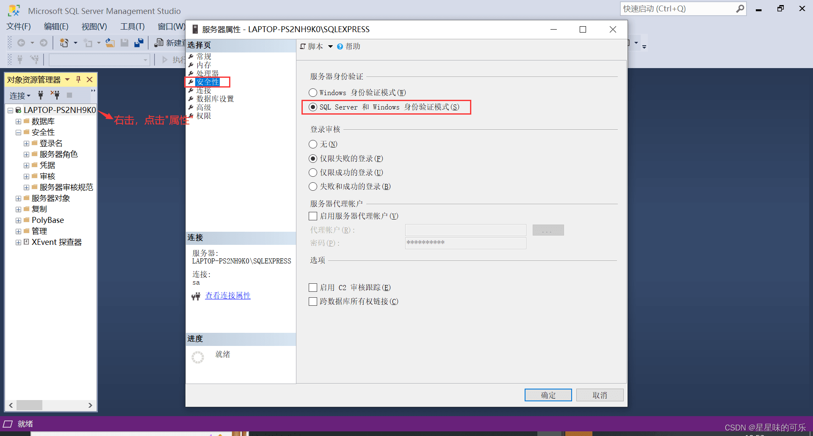Screen dimensions: 813x436
Task: Click the Advanced (高级) page wrench icon
Action: [191, 107]
